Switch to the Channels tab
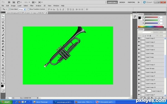 [x=149, y=29]
